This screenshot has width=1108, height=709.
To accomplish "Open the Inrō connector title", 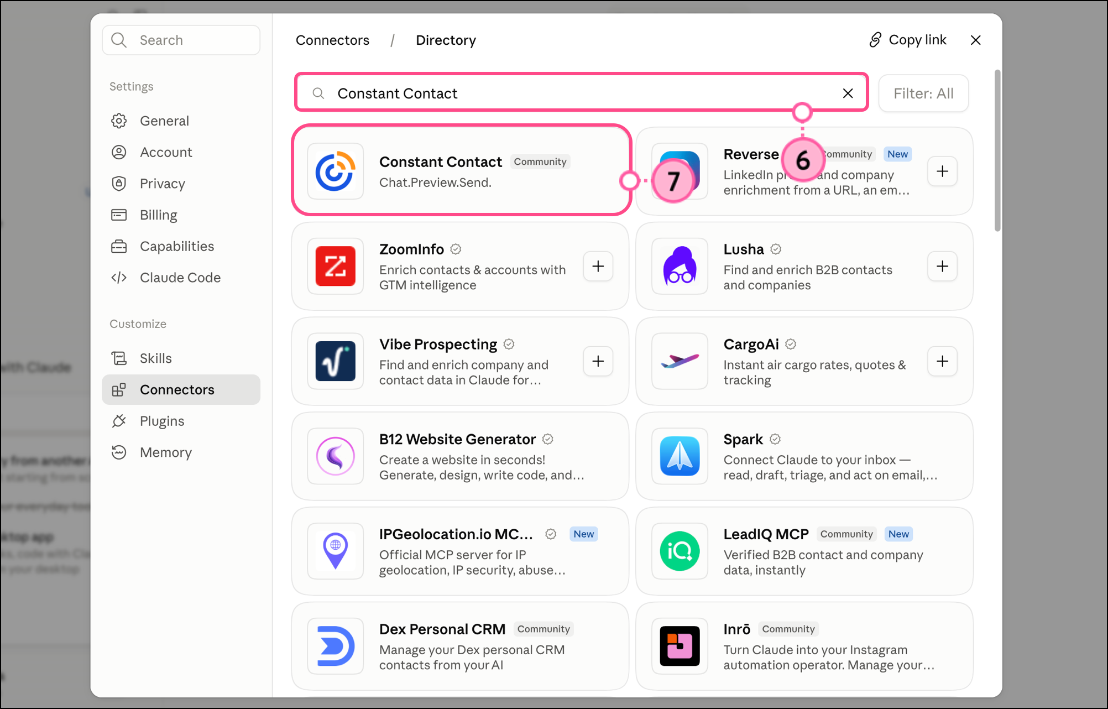I will (737, 629).
